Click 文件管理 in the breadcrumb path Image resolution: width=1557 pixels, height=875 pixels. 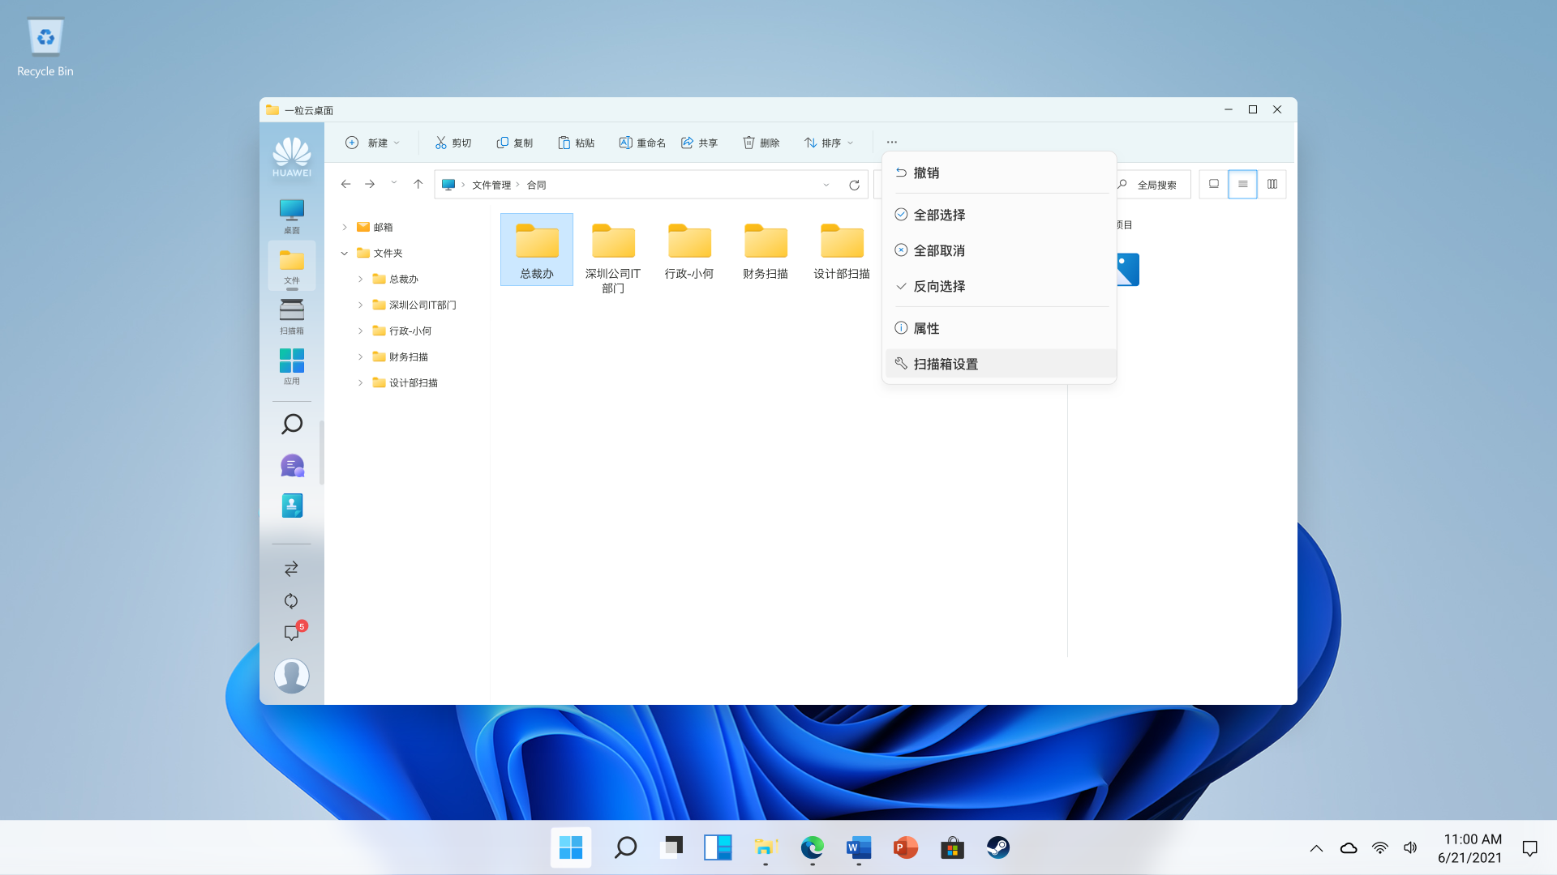click(491, 185)
